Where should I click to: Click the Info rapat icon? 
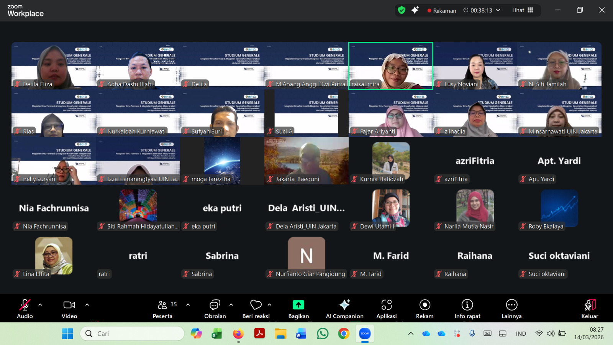point(467,305)
